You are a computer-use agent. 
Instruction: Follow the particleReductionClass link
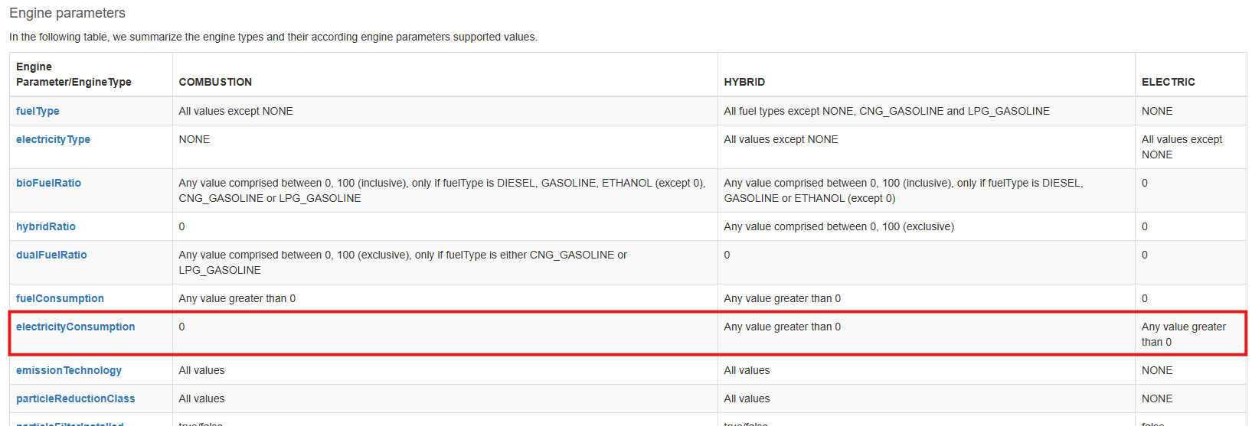75,398
